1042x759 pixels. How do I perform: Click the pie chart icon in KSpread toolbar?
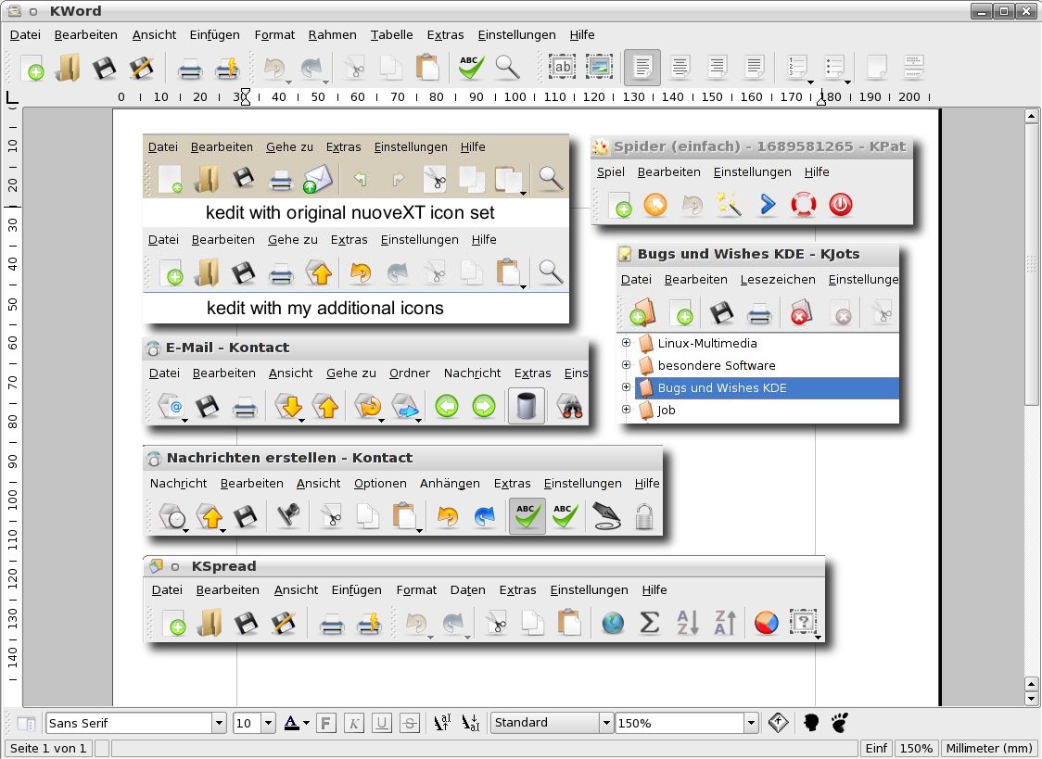pos(767,623)
